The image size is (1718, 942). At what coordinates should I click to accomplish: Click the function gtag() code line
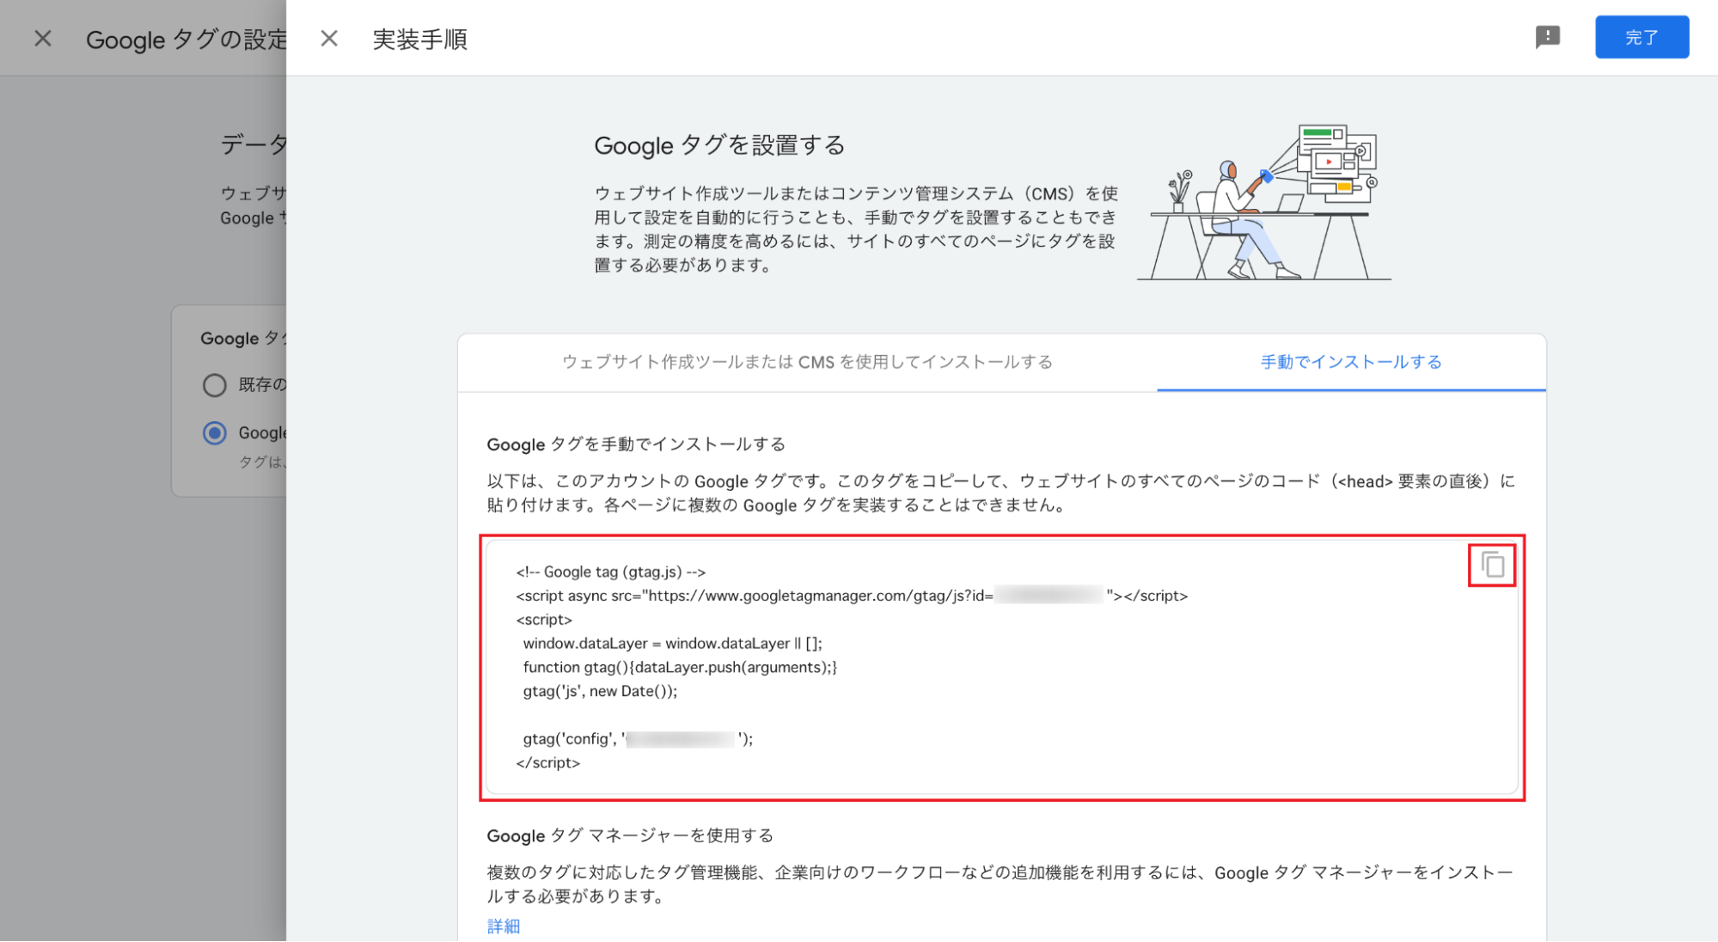(679, 667)
